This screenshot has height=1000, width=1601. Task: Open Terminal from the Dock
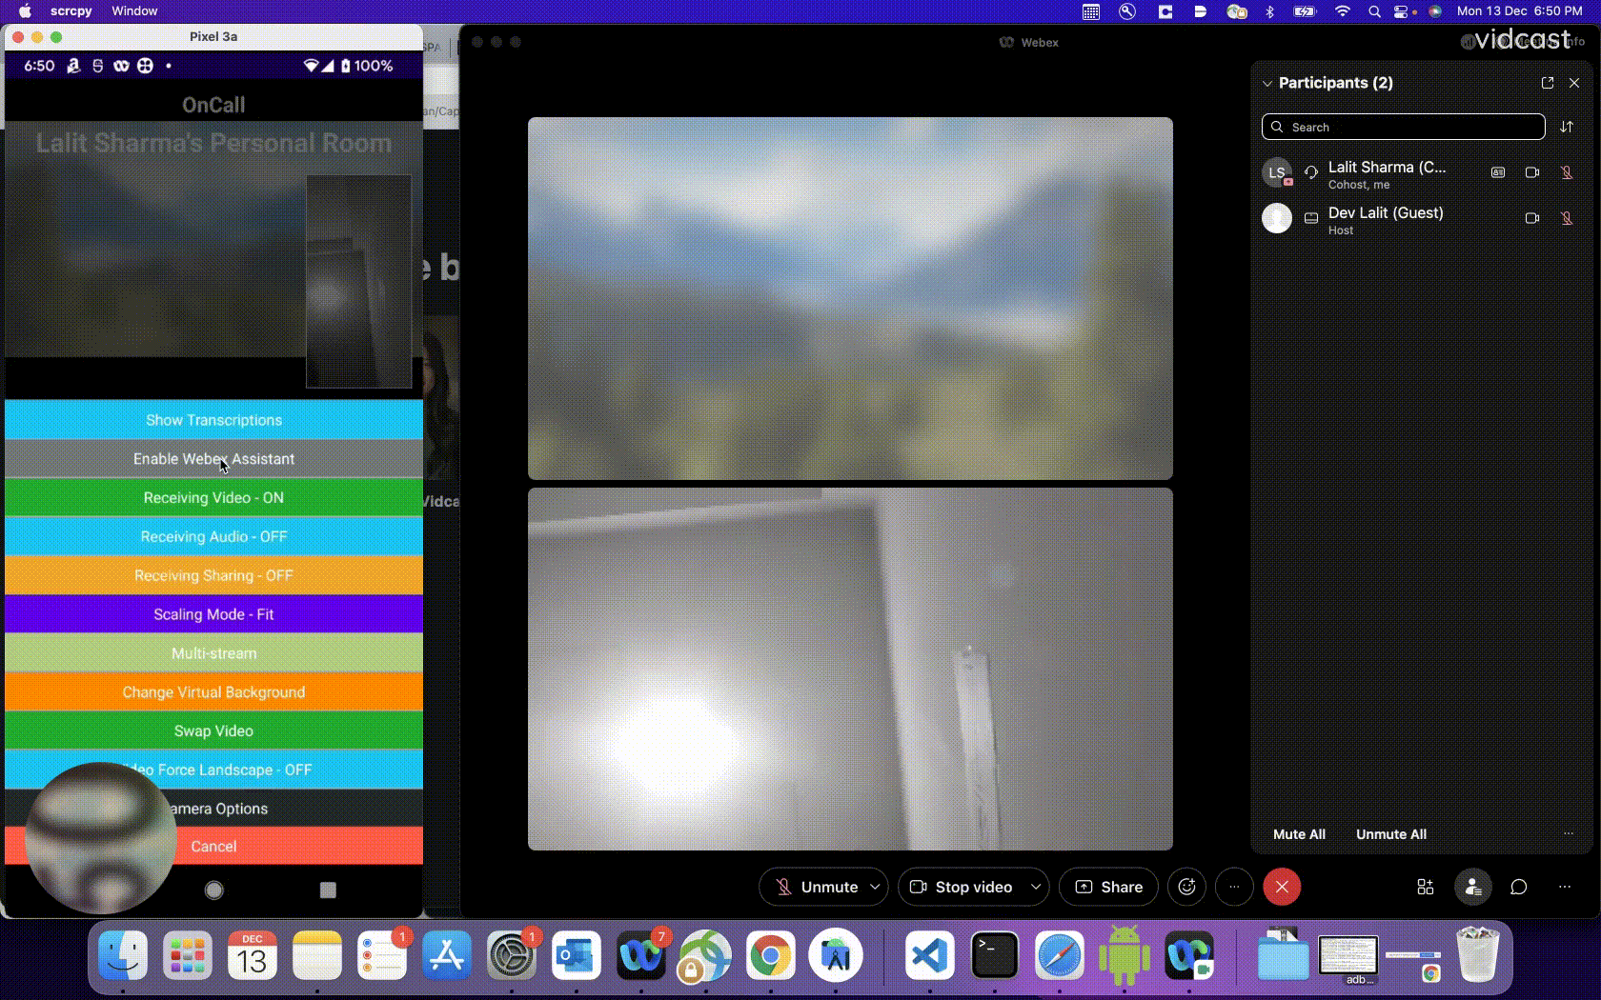pyautogui.click(x=994, y=955)
